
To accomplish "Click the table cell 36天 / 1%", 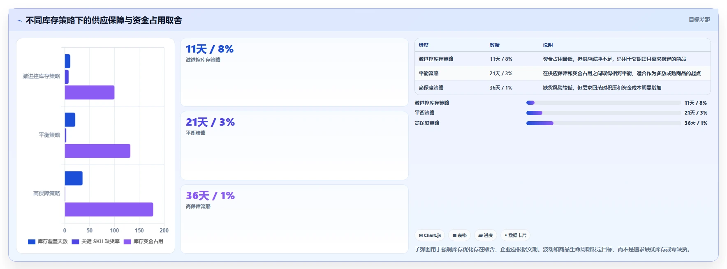I will pos(501,88).
